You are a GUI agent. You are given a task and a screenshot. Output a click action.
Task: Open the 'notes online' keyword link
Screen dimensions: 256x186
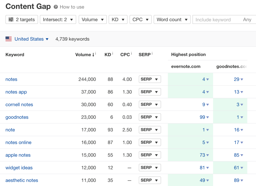[x=18, y=142]
